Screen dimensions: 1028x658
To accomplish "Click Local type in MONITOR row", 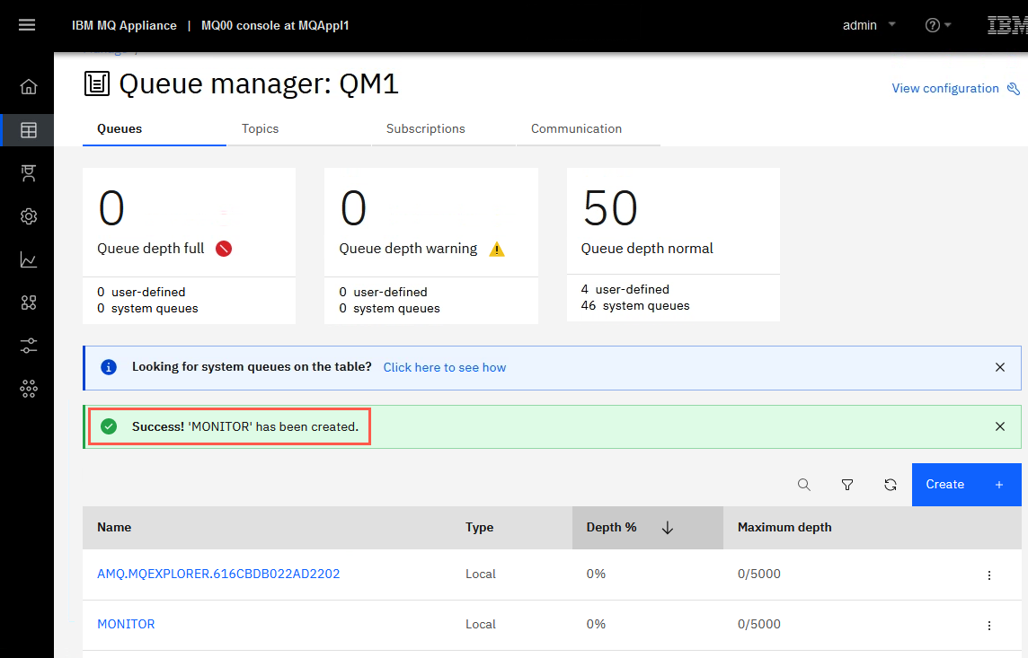I will pos(481,624).
